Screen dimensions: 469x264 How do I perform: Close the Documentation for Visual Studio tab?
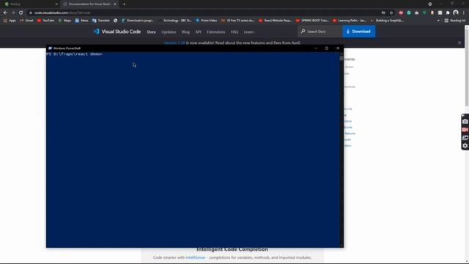pyautogui.click(x=115, y=4)
